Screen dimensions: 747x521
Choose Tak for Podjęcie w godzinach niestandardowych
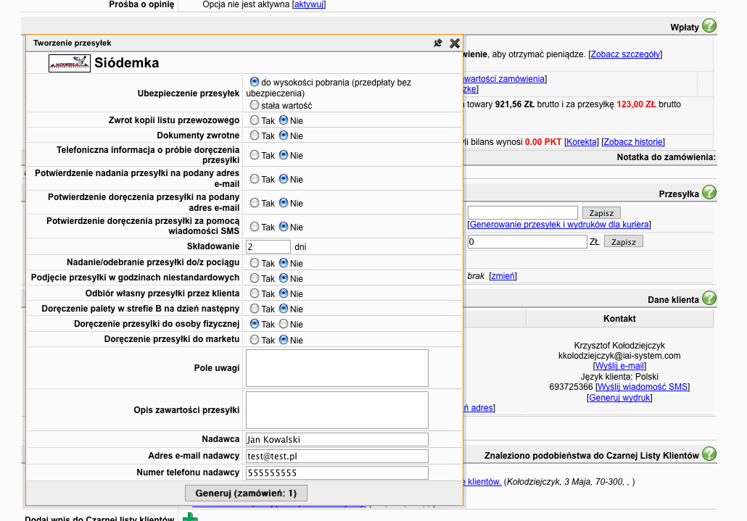255,278
